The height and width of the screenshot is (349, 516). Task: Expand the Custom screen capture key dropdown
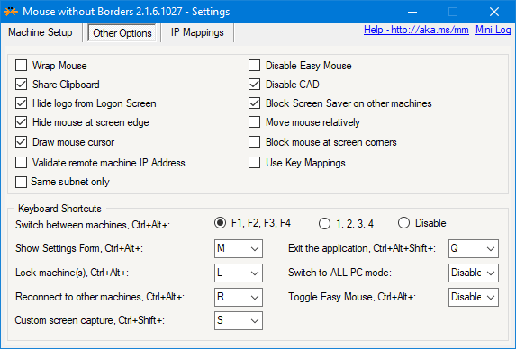[239, 320]
